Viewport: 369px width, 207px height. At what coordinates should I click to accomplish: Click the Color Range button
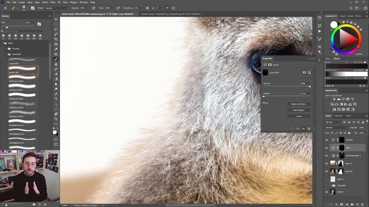tap(299, 110)
